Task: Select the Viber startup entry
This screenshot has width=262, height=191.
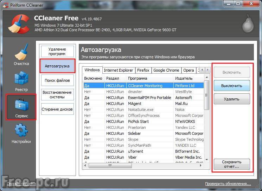Action: coord(143,158)
